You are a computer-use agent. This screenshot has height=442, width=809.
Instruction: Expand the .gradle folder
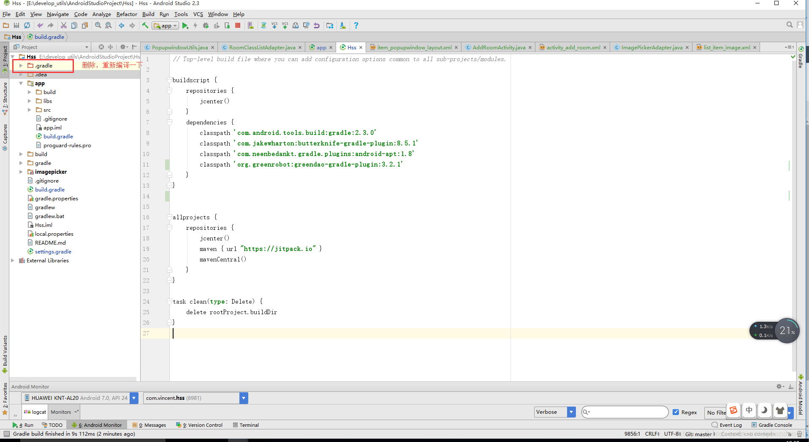pos(21,66)
